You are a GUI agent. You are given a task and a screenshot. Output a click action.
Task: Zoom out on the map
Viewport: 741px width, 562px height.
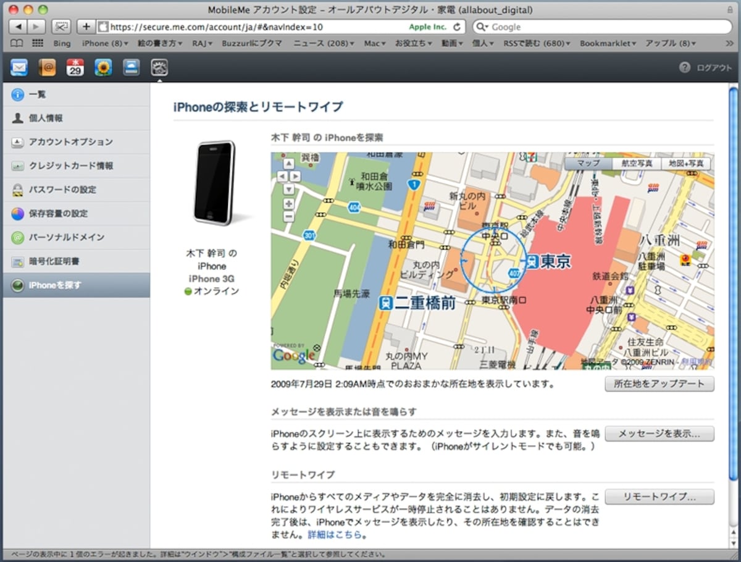[288, 217]
